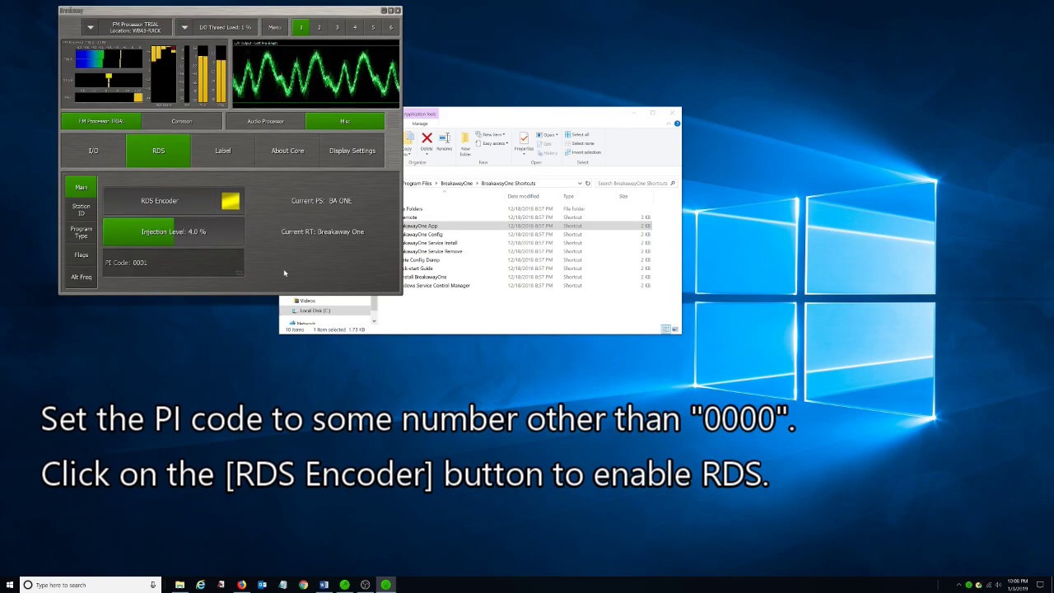Select the Misc tab

(x=345, y=121)
